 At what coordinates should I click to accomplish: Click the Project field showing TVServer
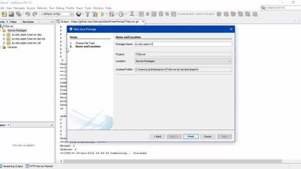click(x=183, y=54)
